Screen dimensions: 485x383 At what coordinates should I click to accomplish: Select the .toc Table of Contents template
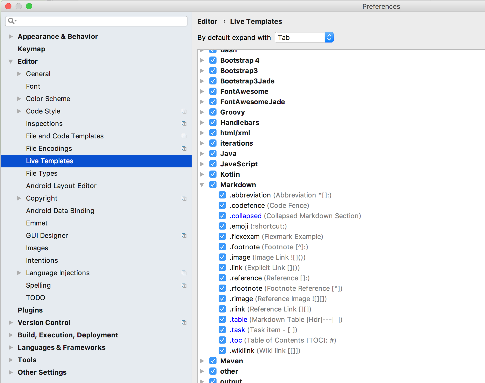click(283, 340)
